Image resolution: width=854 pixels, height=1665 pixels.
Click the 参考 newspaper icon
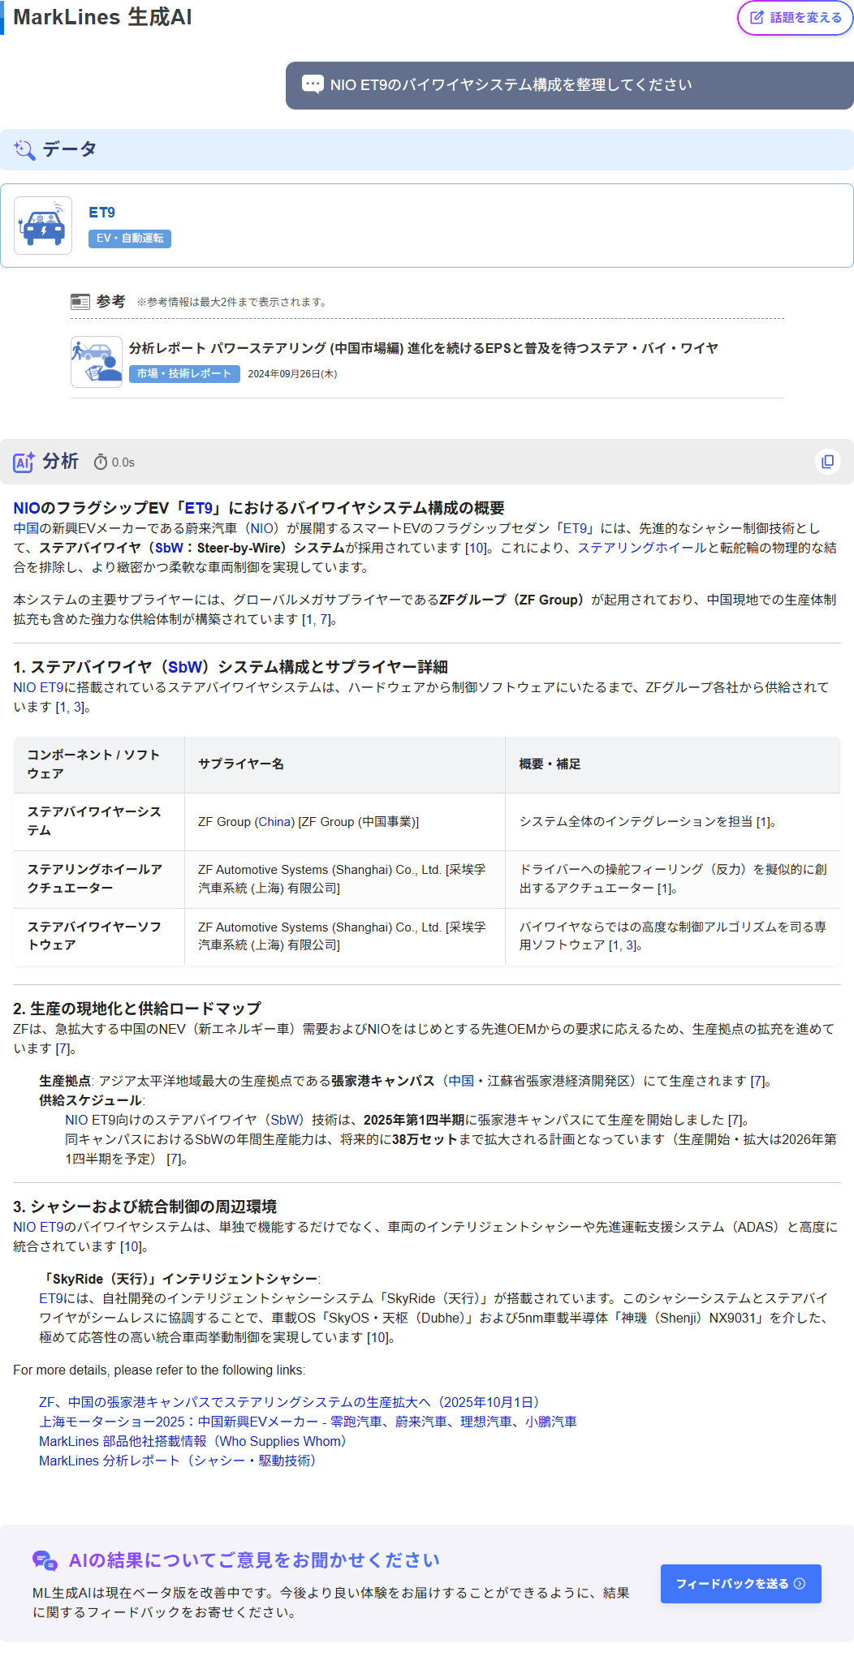pos(80,302)
